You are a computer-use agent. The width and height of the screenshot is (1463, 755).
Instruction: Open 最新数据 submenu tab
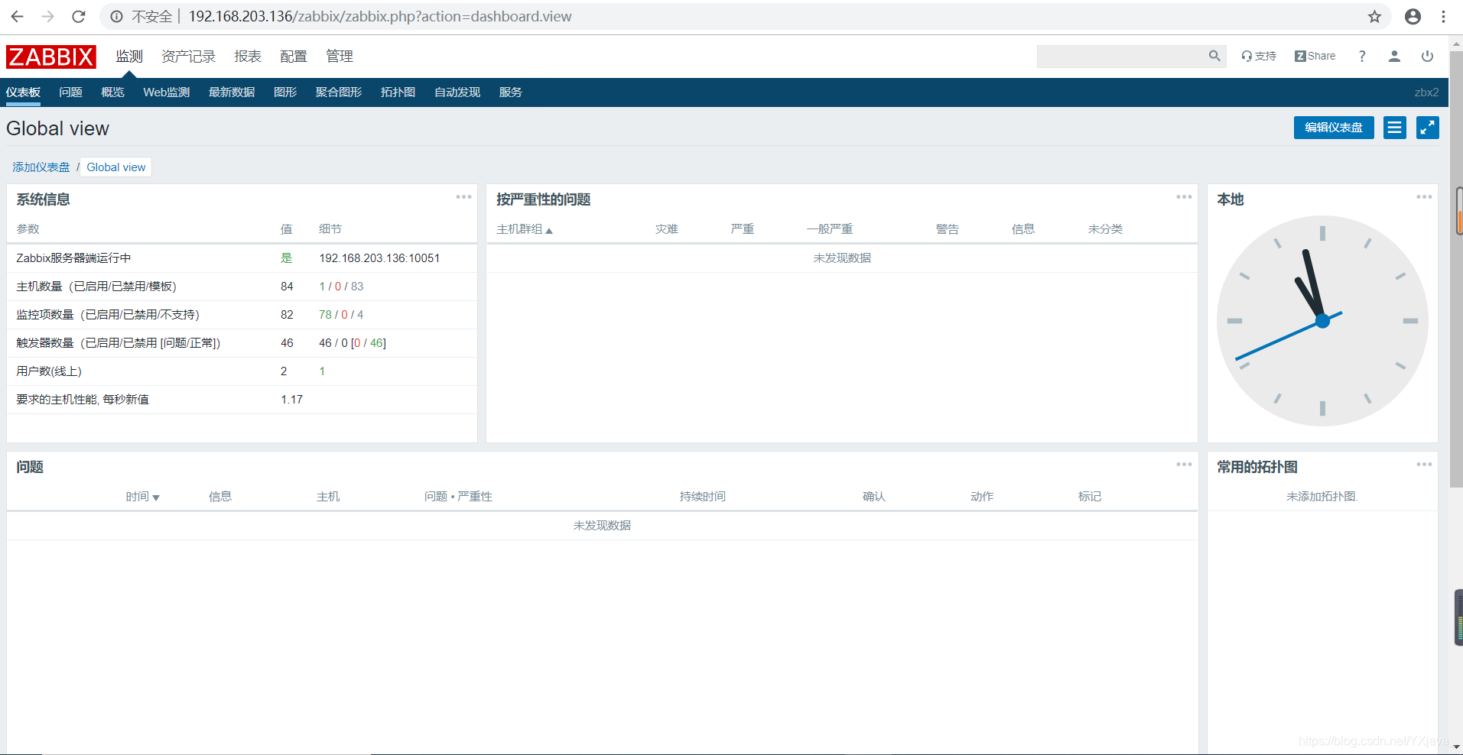[x=232, y=92]
